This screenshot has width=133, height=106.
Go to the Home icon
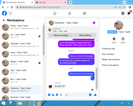click(x=55, y=13)
